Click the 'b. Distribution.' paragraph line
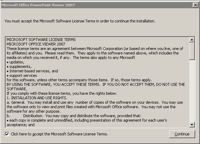Screen dimensions: 200x144 click(74, 116)
